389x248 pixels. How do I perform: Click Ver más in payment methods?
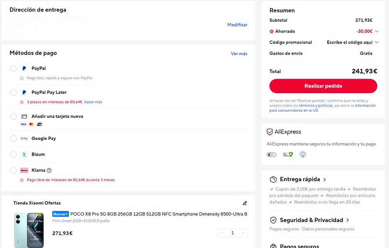[x=239, y=54]
